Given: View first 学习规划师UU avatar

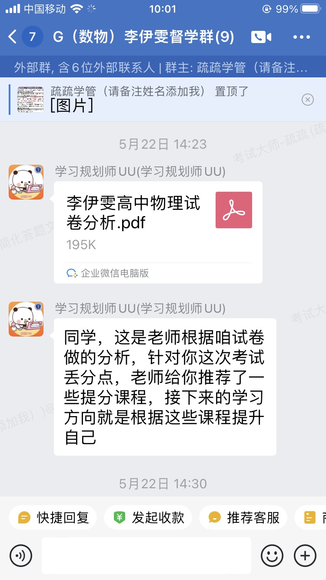Looking at the screenshot, I should pyautogui.click(x=26, y=182).
